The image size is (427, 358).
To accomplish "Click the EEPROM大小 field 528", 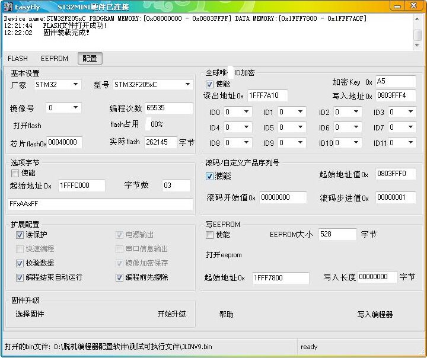I will click(337, 234).
